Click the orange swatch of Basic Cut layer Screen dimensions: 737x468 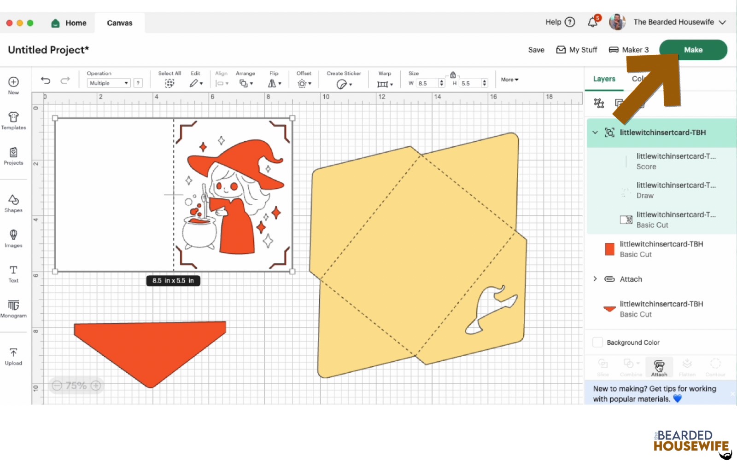click(x=609, y=249)
